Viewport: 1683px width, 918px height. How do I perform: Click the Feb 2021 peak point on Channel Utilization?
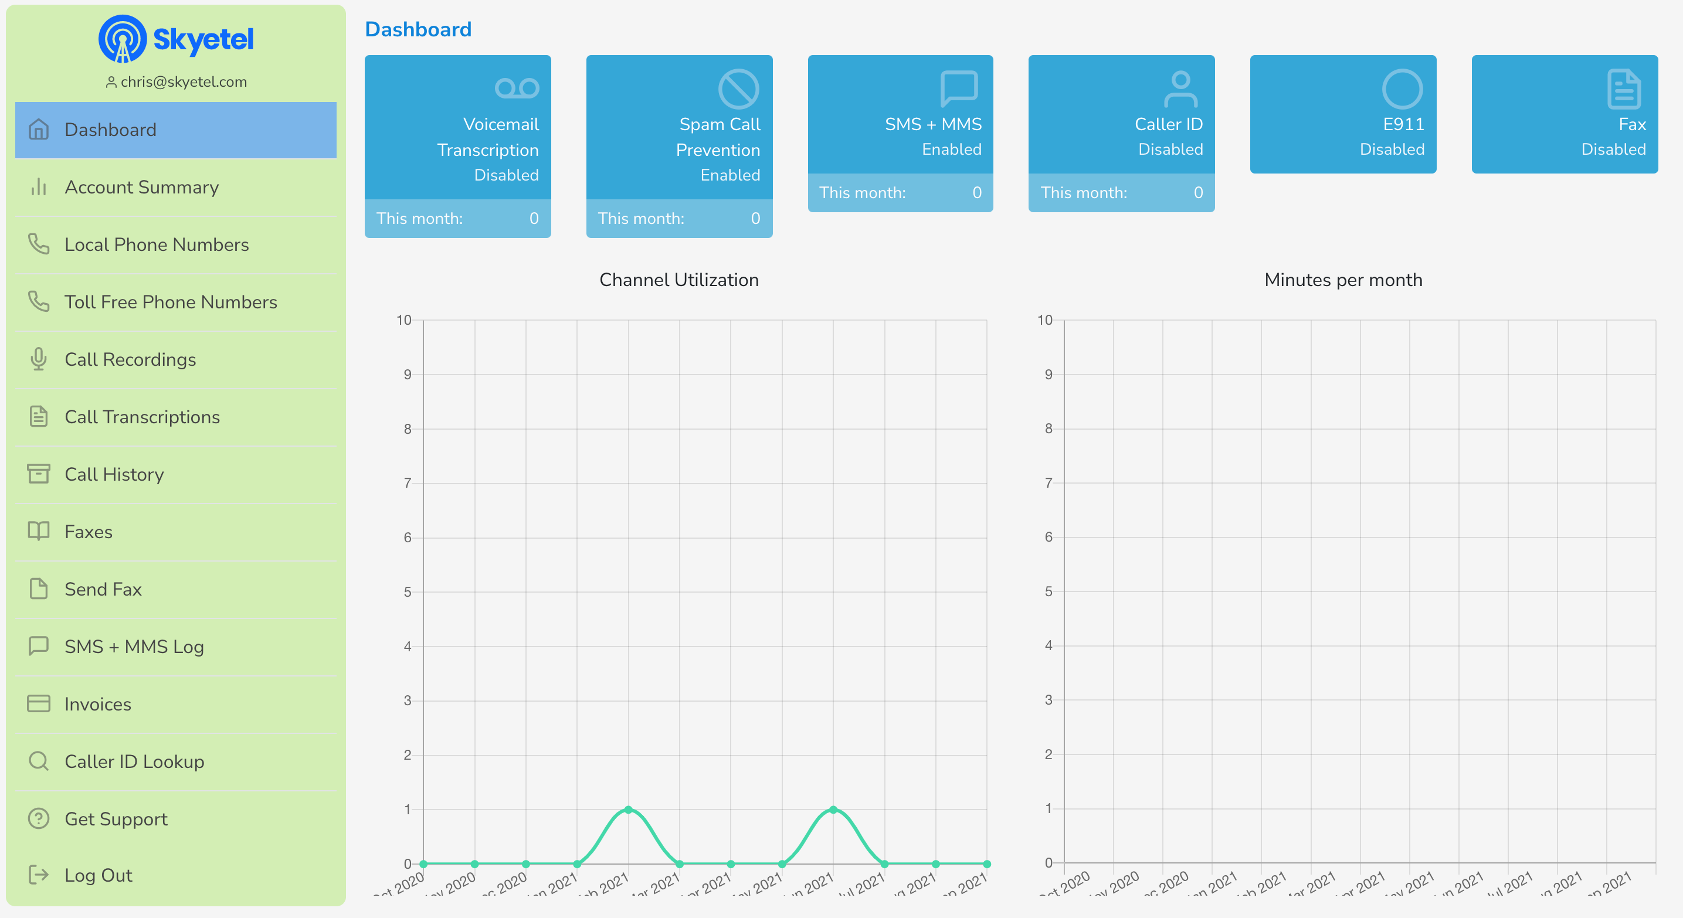[628, 810]
